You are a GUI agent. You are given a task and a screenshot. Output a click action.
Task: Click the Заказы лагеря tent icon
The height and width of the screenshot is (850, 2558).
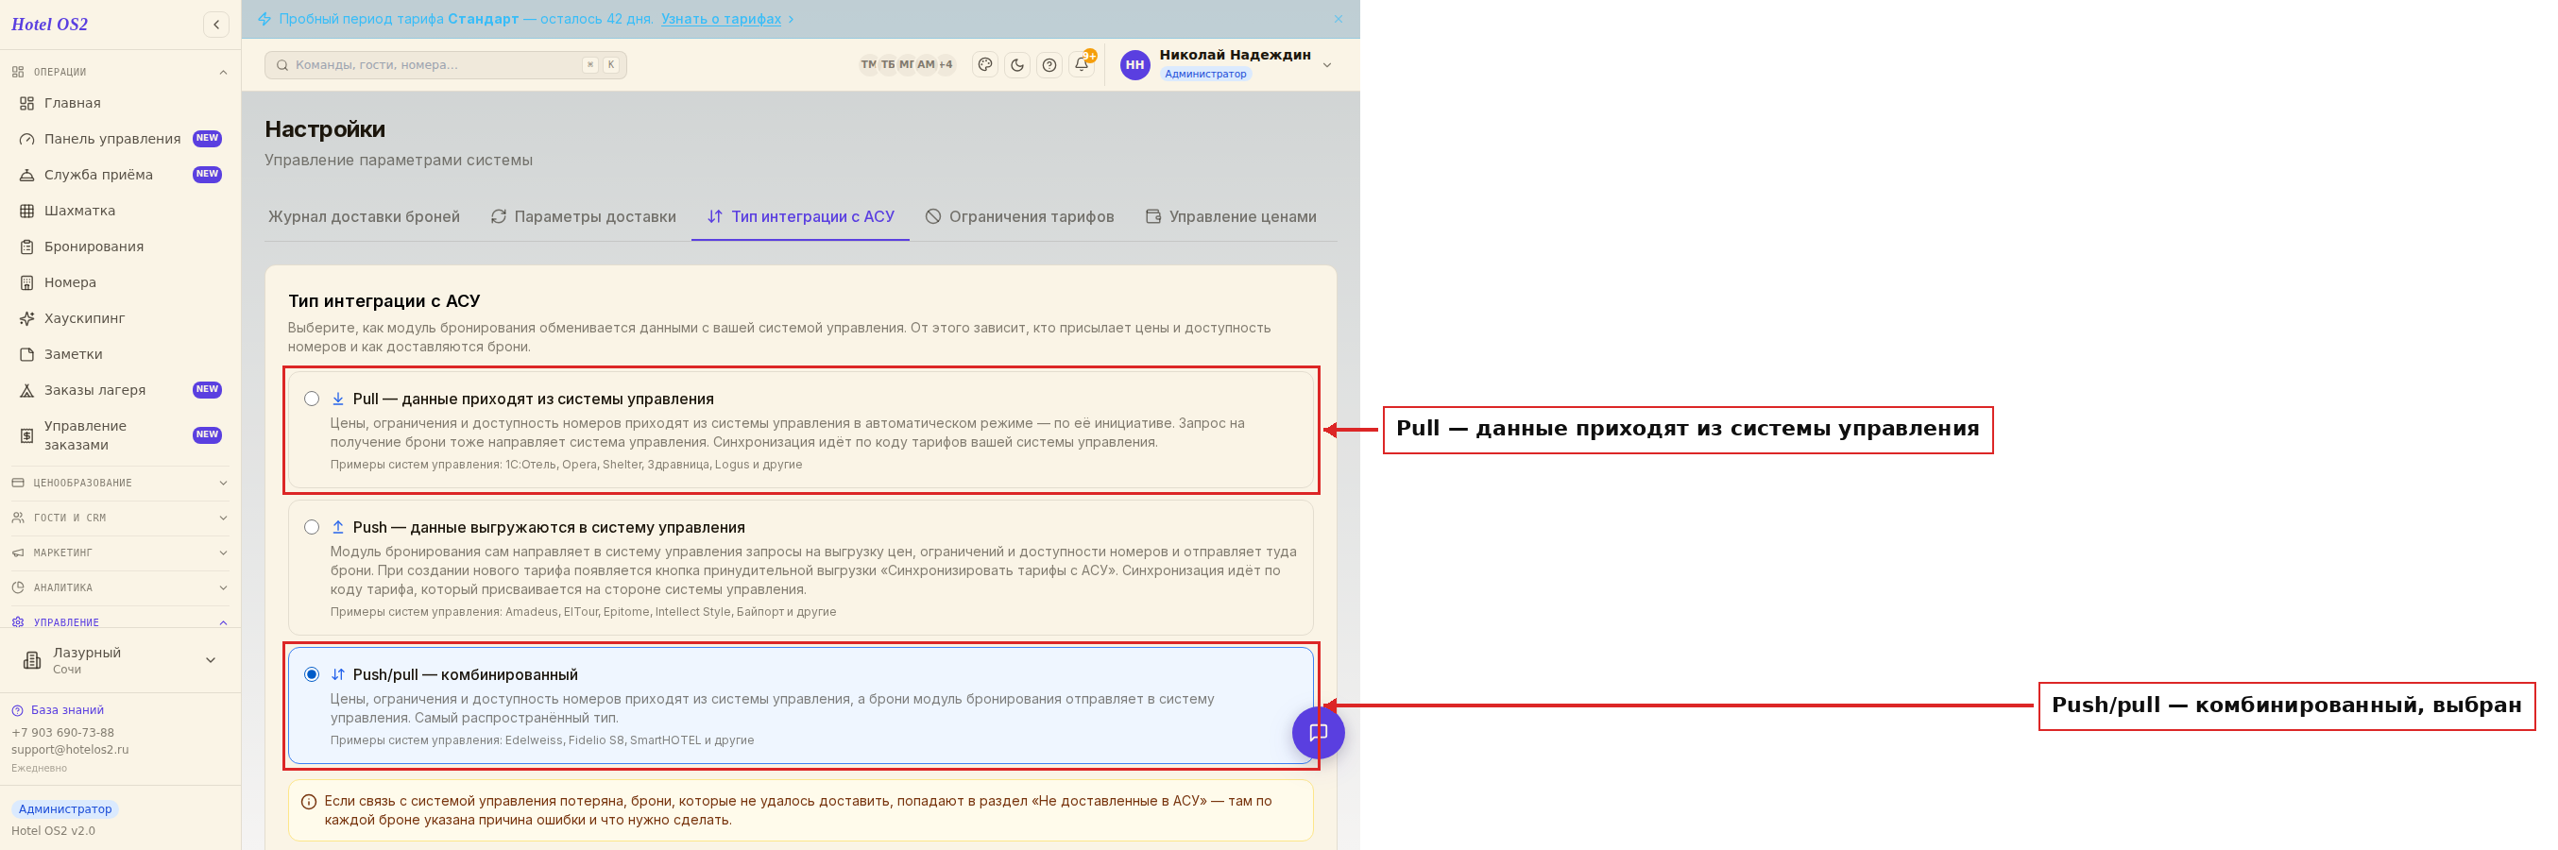click(26, 390)
